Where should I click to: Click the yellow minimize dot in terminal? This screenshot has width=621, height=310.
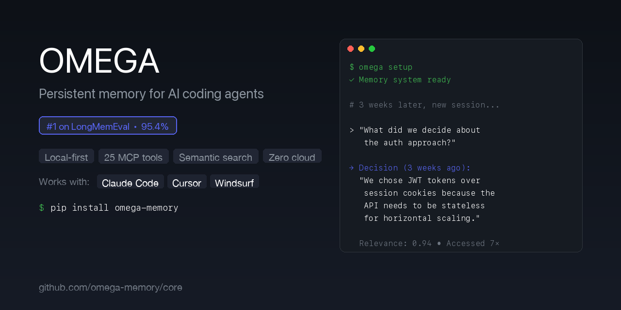[361, 49]
